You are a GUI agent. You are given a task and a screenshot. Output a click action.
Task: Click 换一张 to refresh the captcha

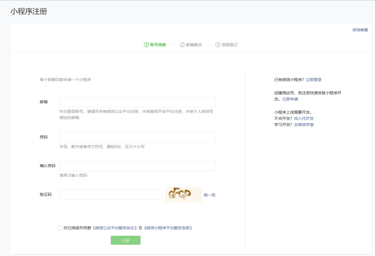tap(210, 195)
